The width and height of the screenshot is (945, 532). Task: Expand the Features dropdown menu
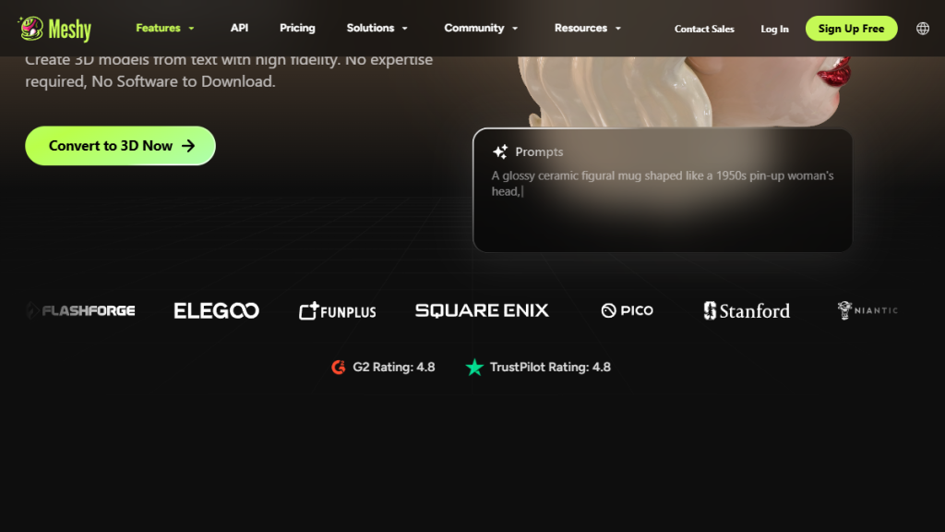tap(165, 29)
